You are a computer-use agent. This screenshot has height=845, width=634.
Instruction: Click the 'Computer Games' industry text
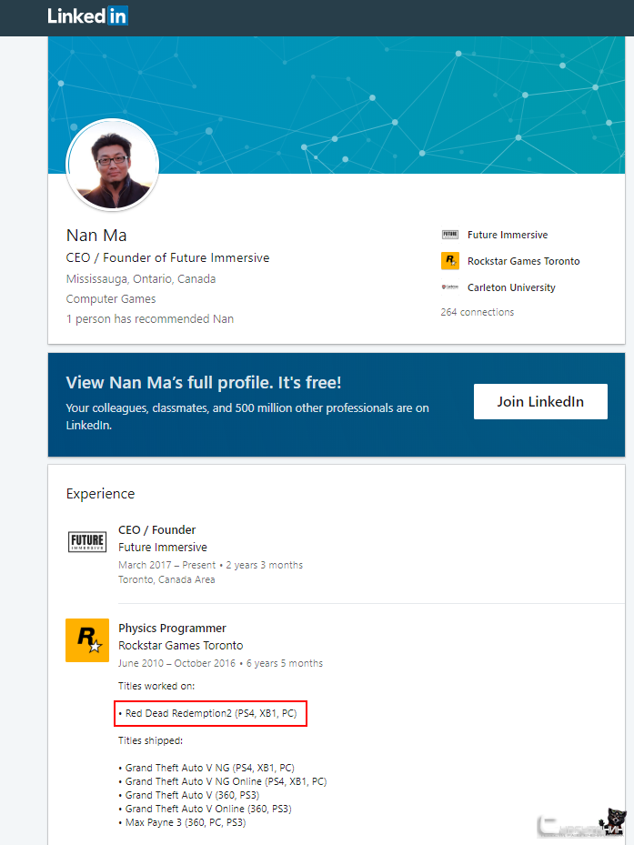coord(111,299)
